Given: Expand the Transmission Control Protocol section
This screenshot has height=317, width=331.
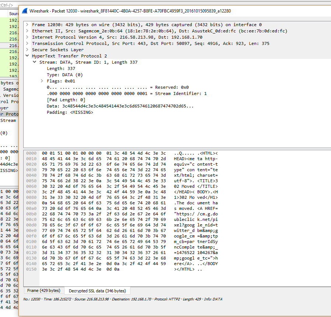Looking at the screenshot, I should click(x=27, y=43).
